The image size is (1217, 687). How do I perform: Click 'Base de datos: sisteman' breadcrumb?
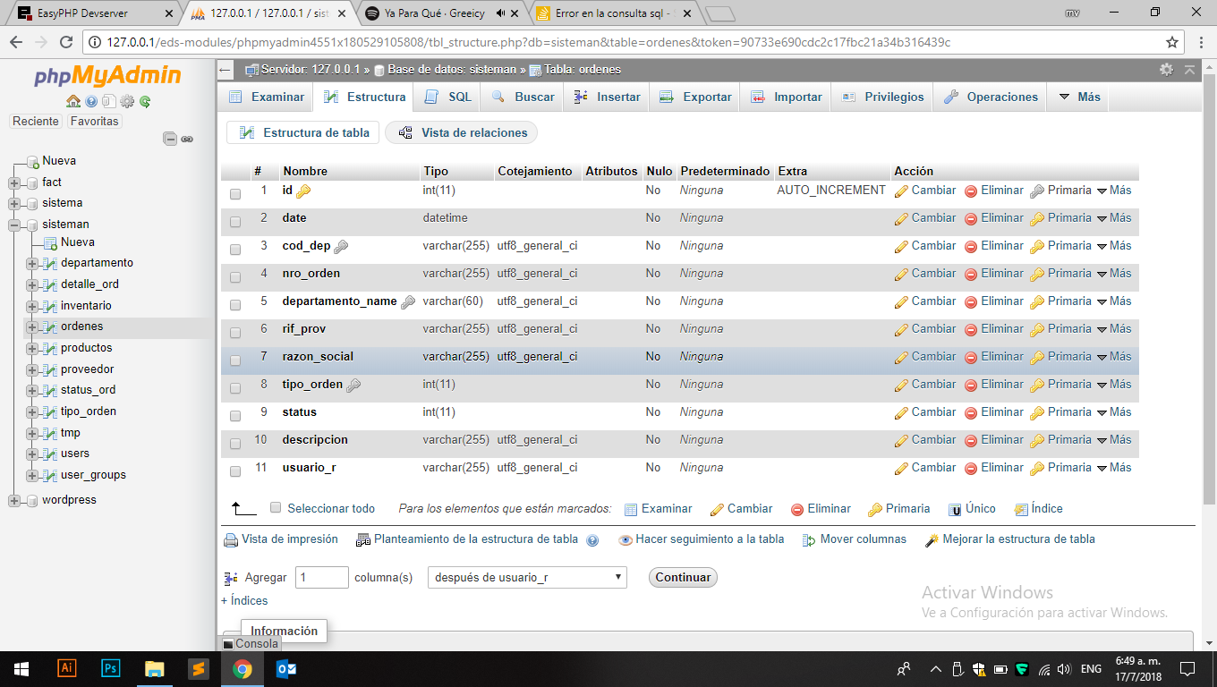pyautogui.click(x=452, y=70)
